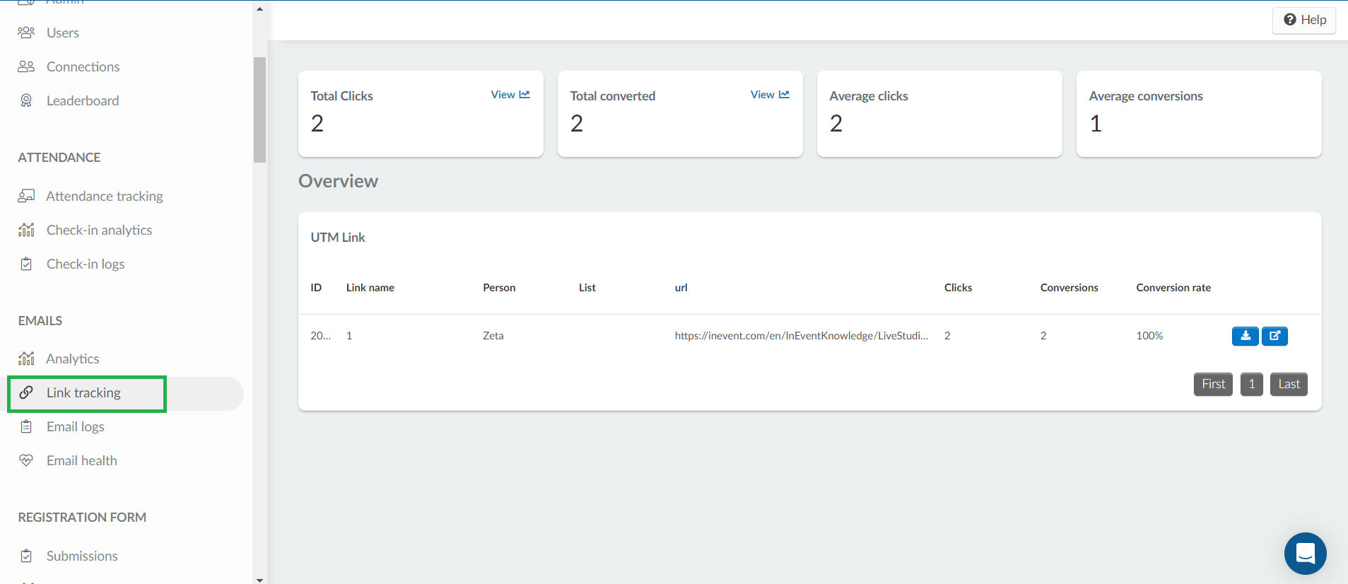Click the Conversion rate column header

[x=1173, y=288]
